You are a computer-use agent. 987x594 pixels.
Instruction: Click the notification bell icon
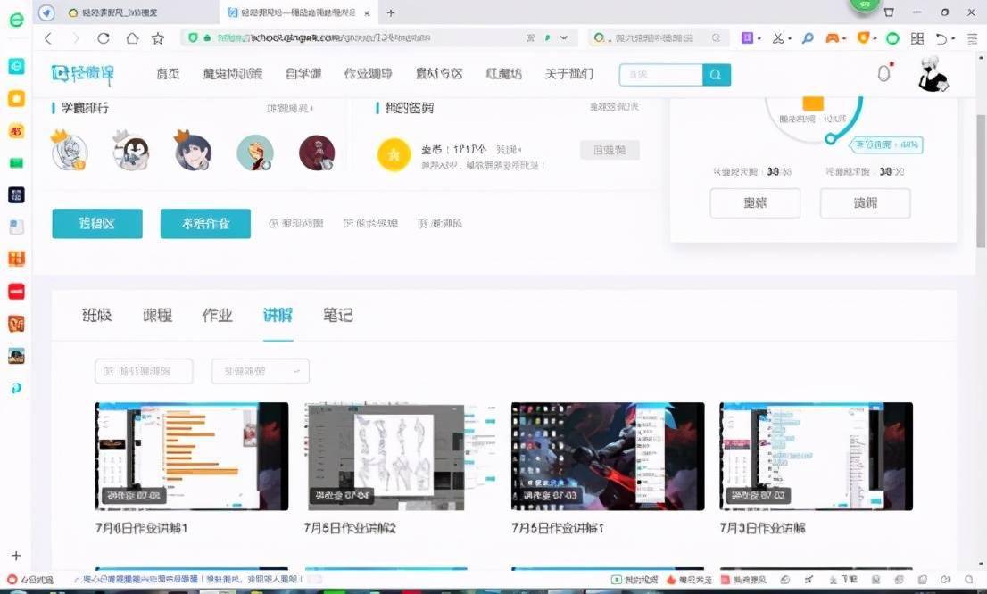(883, 74)
